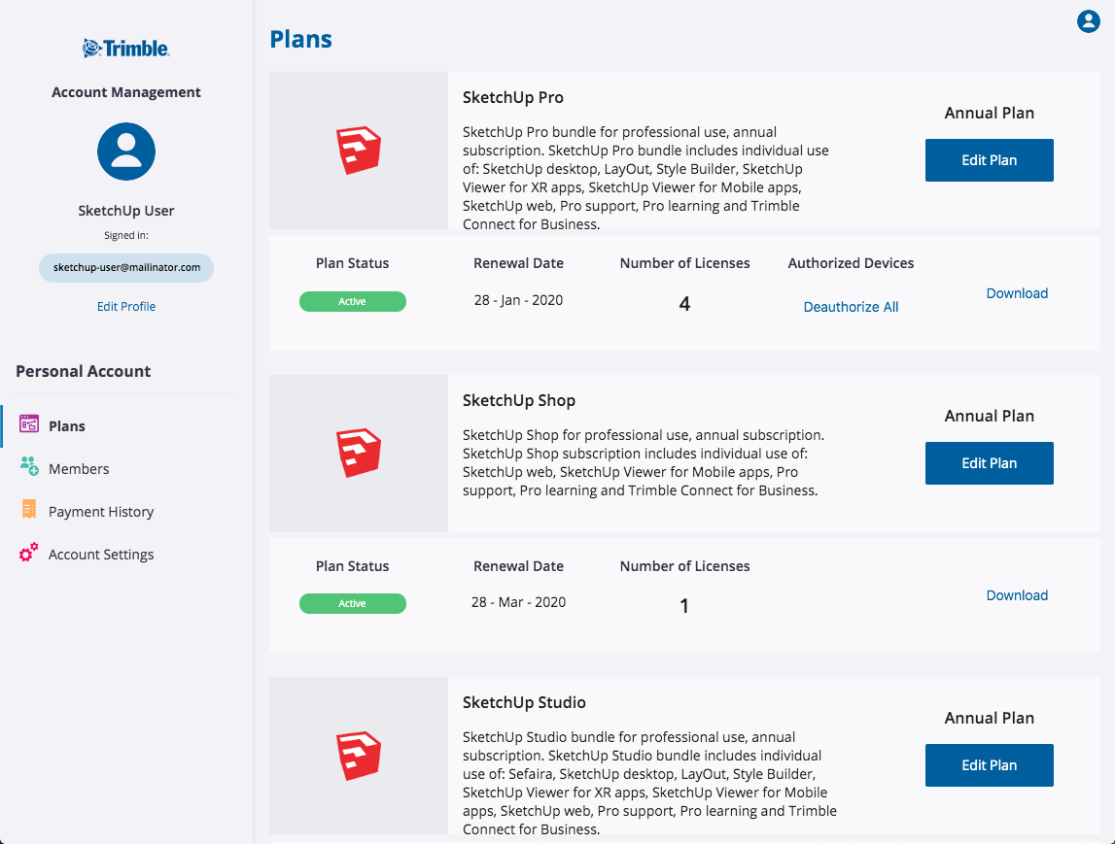Image resolution: width=1115 pixels, height=844 pixels.
Task: Click the SketchUp Pro plan title
Action: click(512, 97)
